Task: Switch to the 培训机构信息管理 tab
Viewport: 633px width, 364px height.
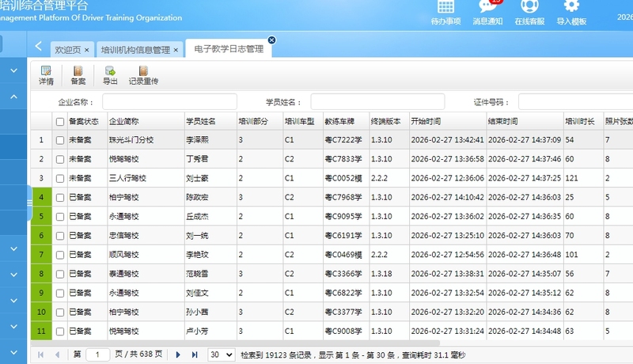Action: (x=135, y=50)
